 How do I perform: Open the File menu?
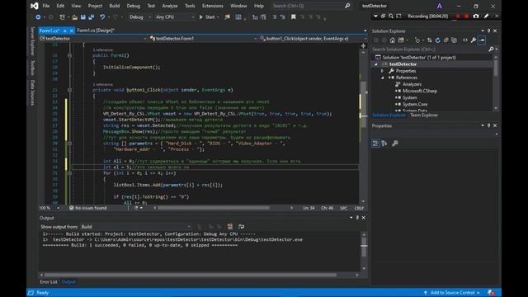pyautogui.click(x=46, y=6)
